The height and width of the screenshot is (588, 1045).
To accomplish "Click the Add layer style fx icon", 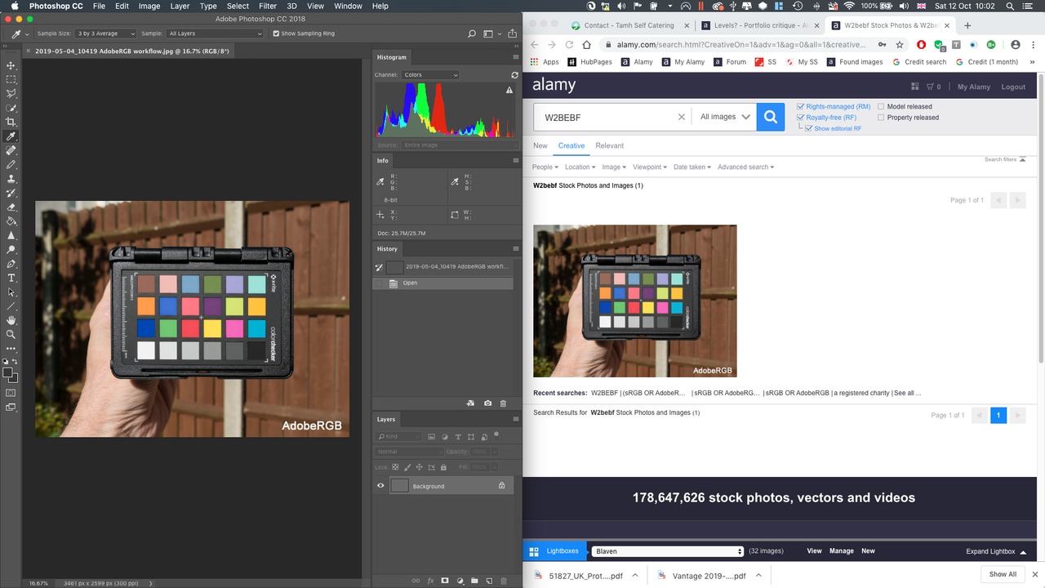I will (431, 580).
